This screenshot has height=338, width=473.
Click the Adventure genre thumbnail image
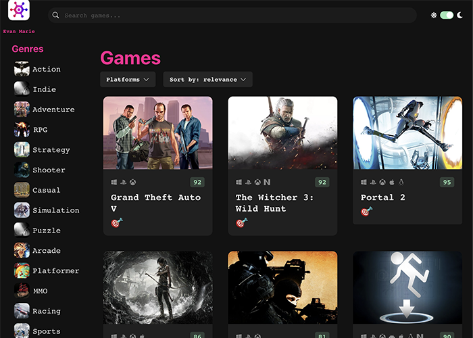coord(22,110)
